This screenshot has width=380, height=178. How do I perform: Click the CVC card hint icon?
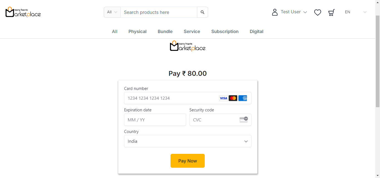pos(244,120)
